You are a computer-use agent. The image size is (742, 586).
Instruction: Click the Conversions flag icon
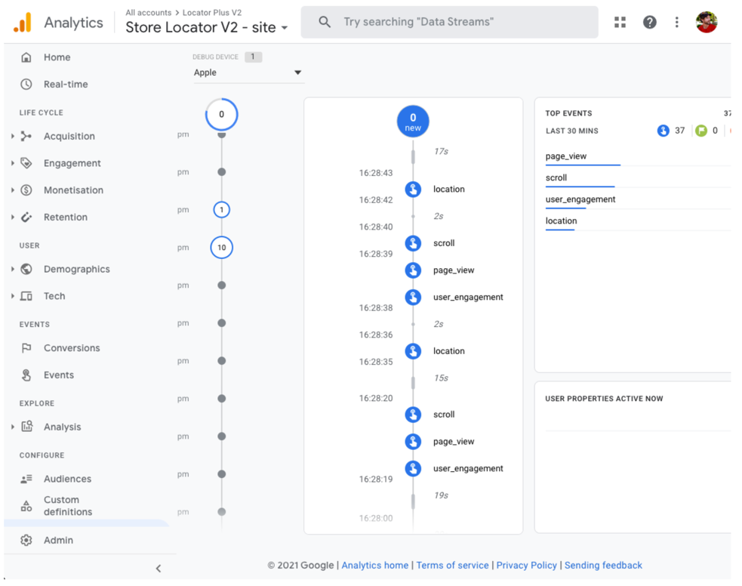26,348
